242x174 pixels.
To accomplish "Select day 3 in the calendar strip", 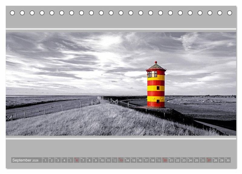I will tap(58, 160).
